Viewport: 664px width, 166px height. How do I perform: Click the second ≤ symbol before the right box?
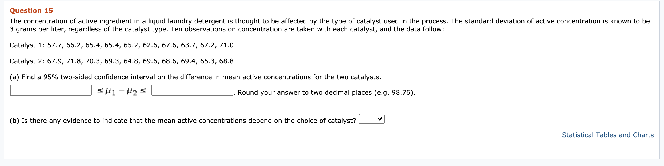point(143,91)
